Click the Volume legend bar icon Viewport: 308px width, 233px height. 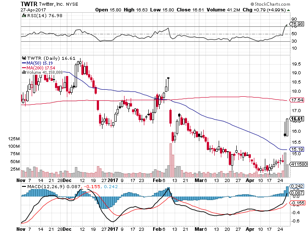click(x=23, y=73)
